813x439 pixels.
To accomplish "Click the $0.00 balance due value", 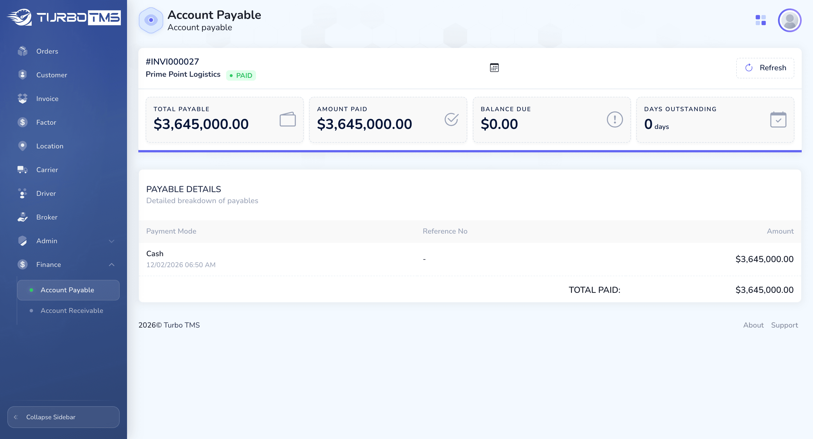I will 499,124.
